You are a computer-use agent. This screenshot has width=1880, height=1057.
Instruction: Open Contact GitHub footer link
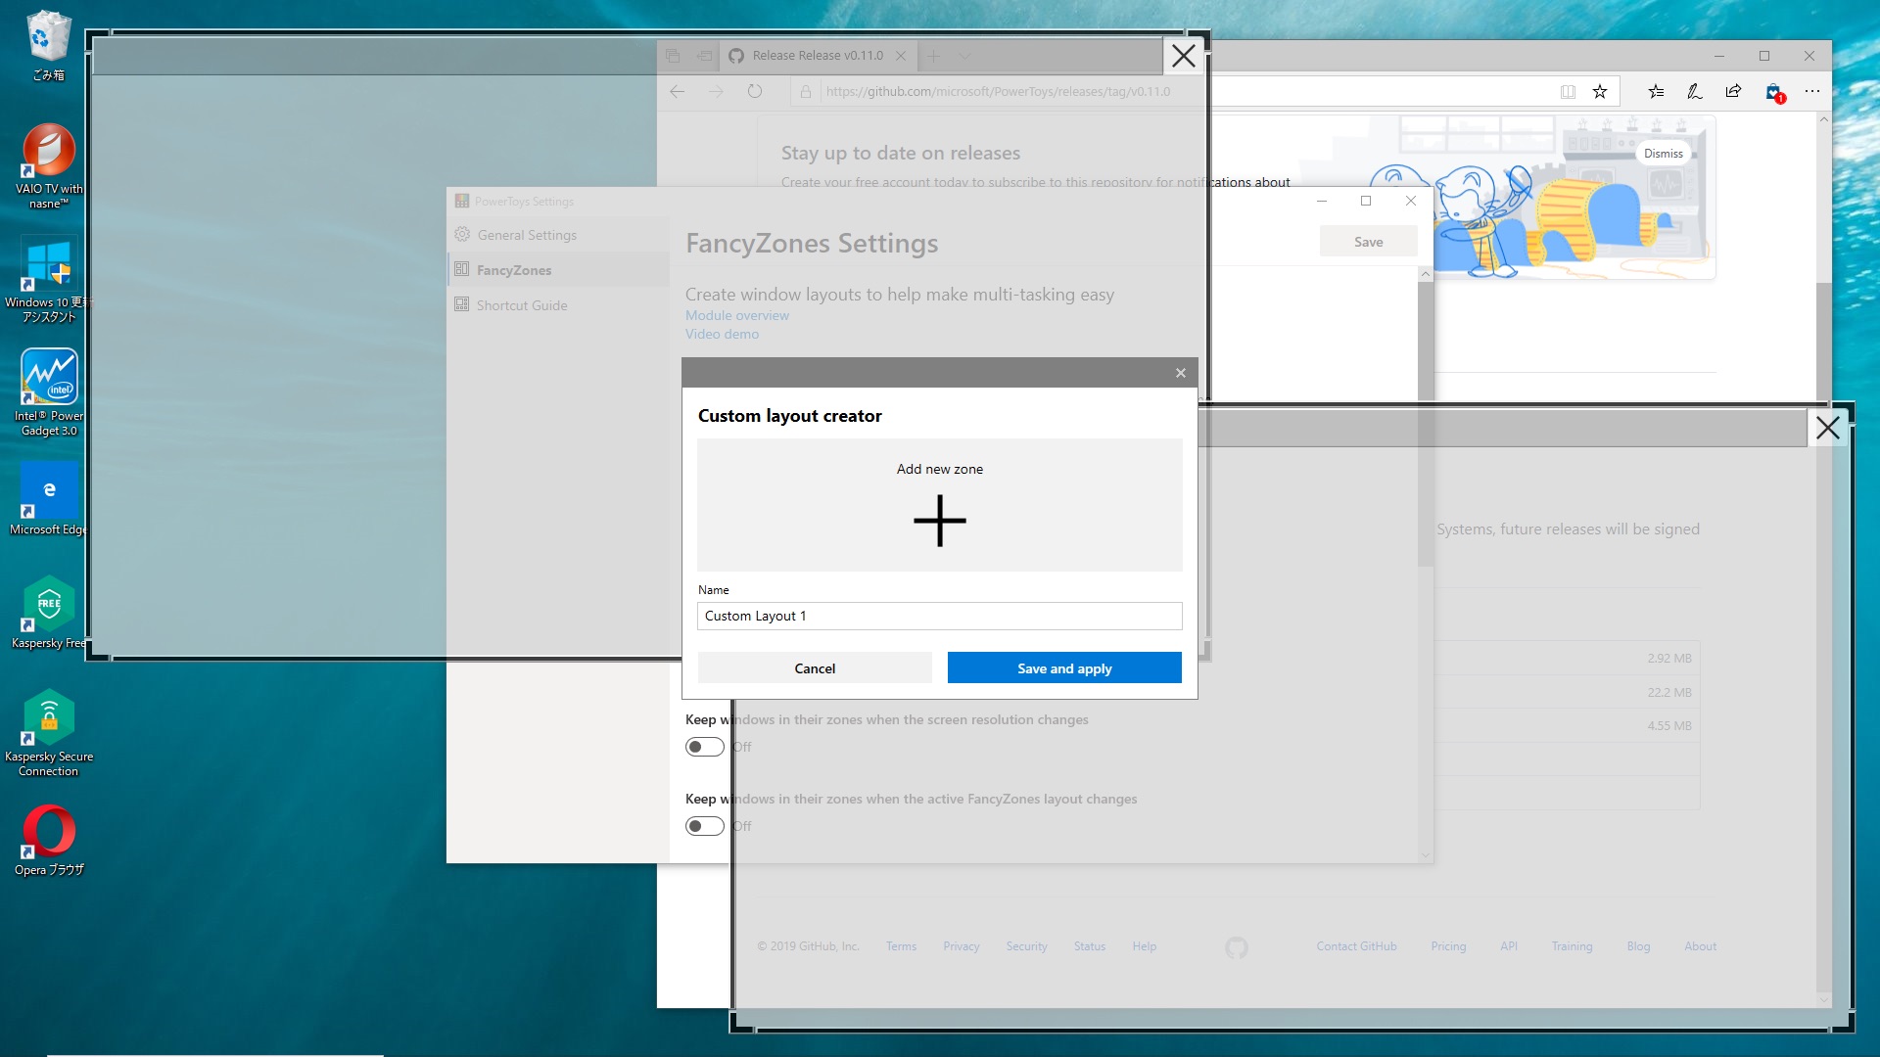click(x=1356, y=946)
